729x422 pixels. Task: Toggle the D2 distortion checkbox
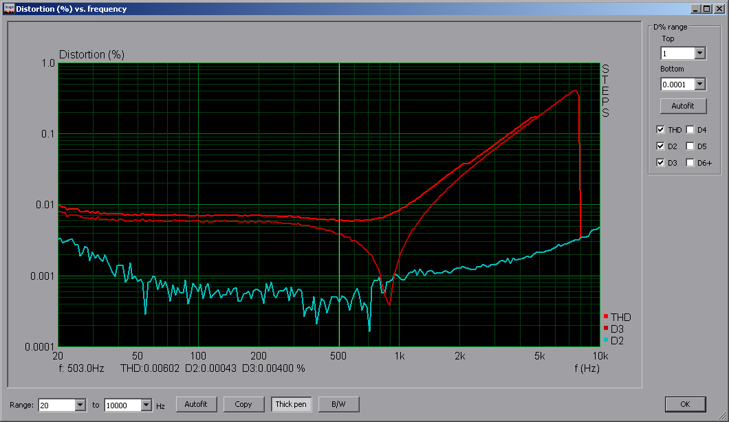(x=661, y=146)
